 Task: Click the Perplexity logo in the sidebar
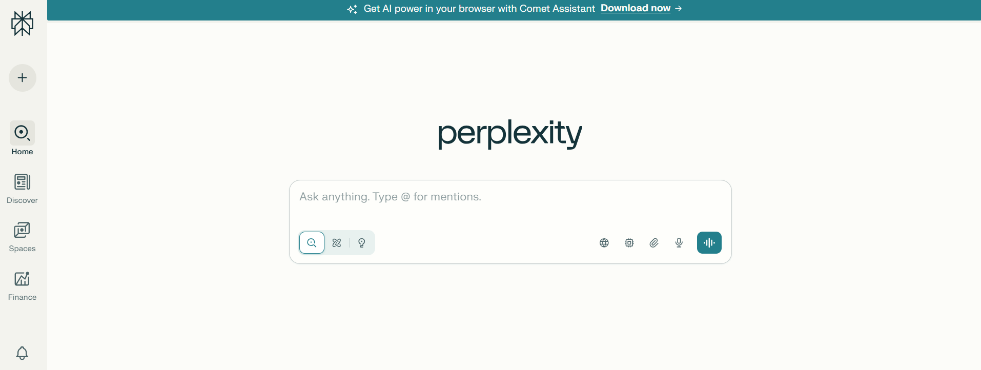click(x=22, y=23)
